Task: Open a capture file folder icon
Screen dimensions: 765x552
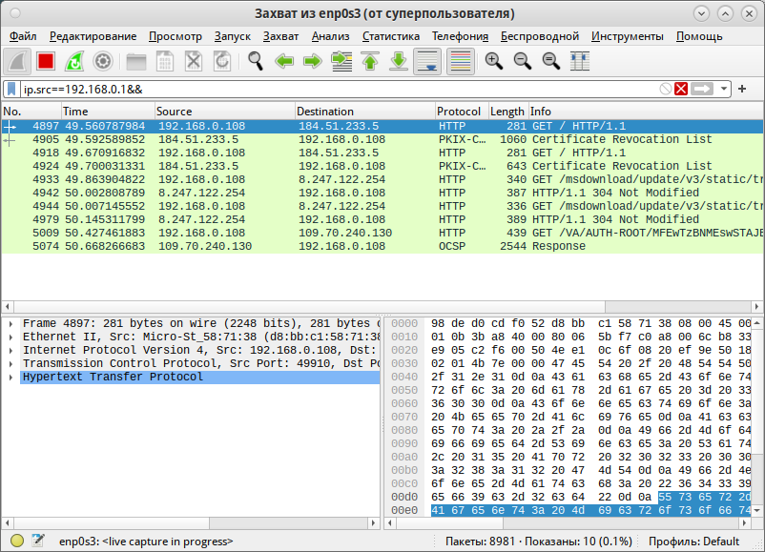Action: point(136,61)
